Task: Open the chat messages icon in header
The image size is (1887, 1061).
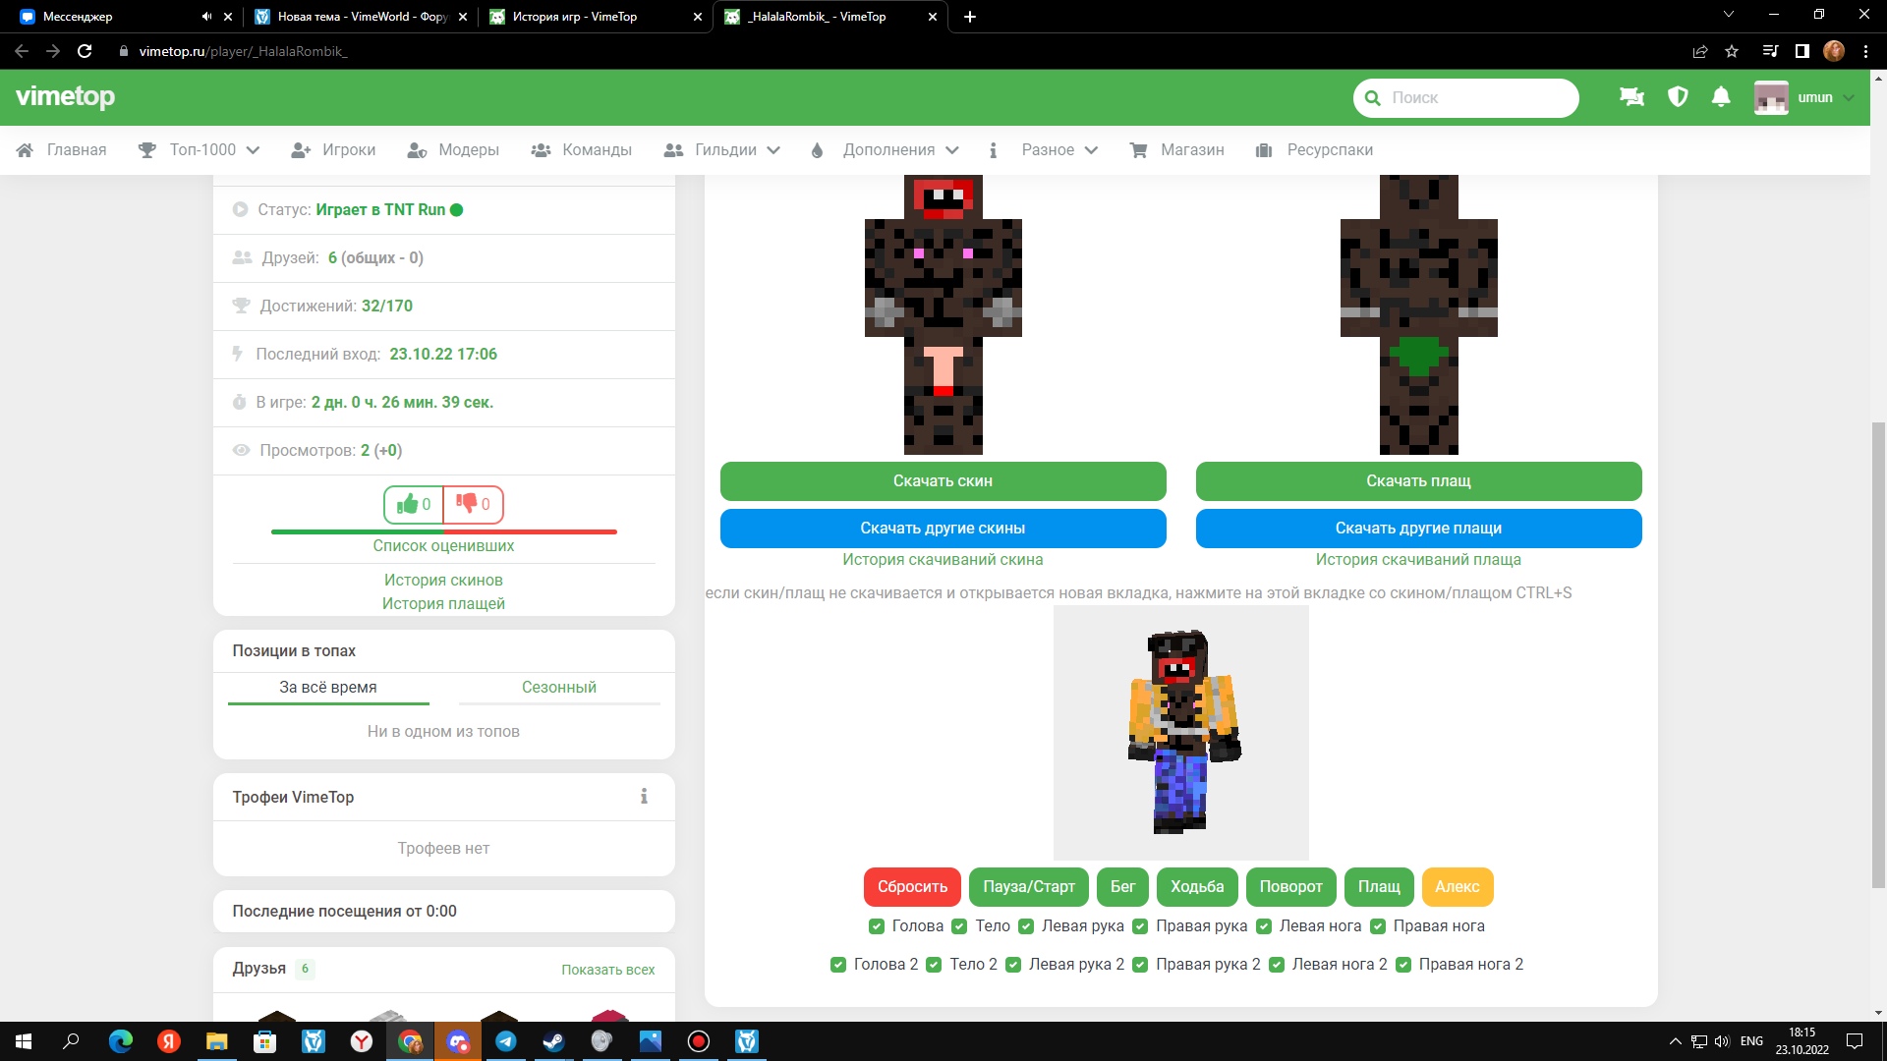Action: coord(1631,97)
